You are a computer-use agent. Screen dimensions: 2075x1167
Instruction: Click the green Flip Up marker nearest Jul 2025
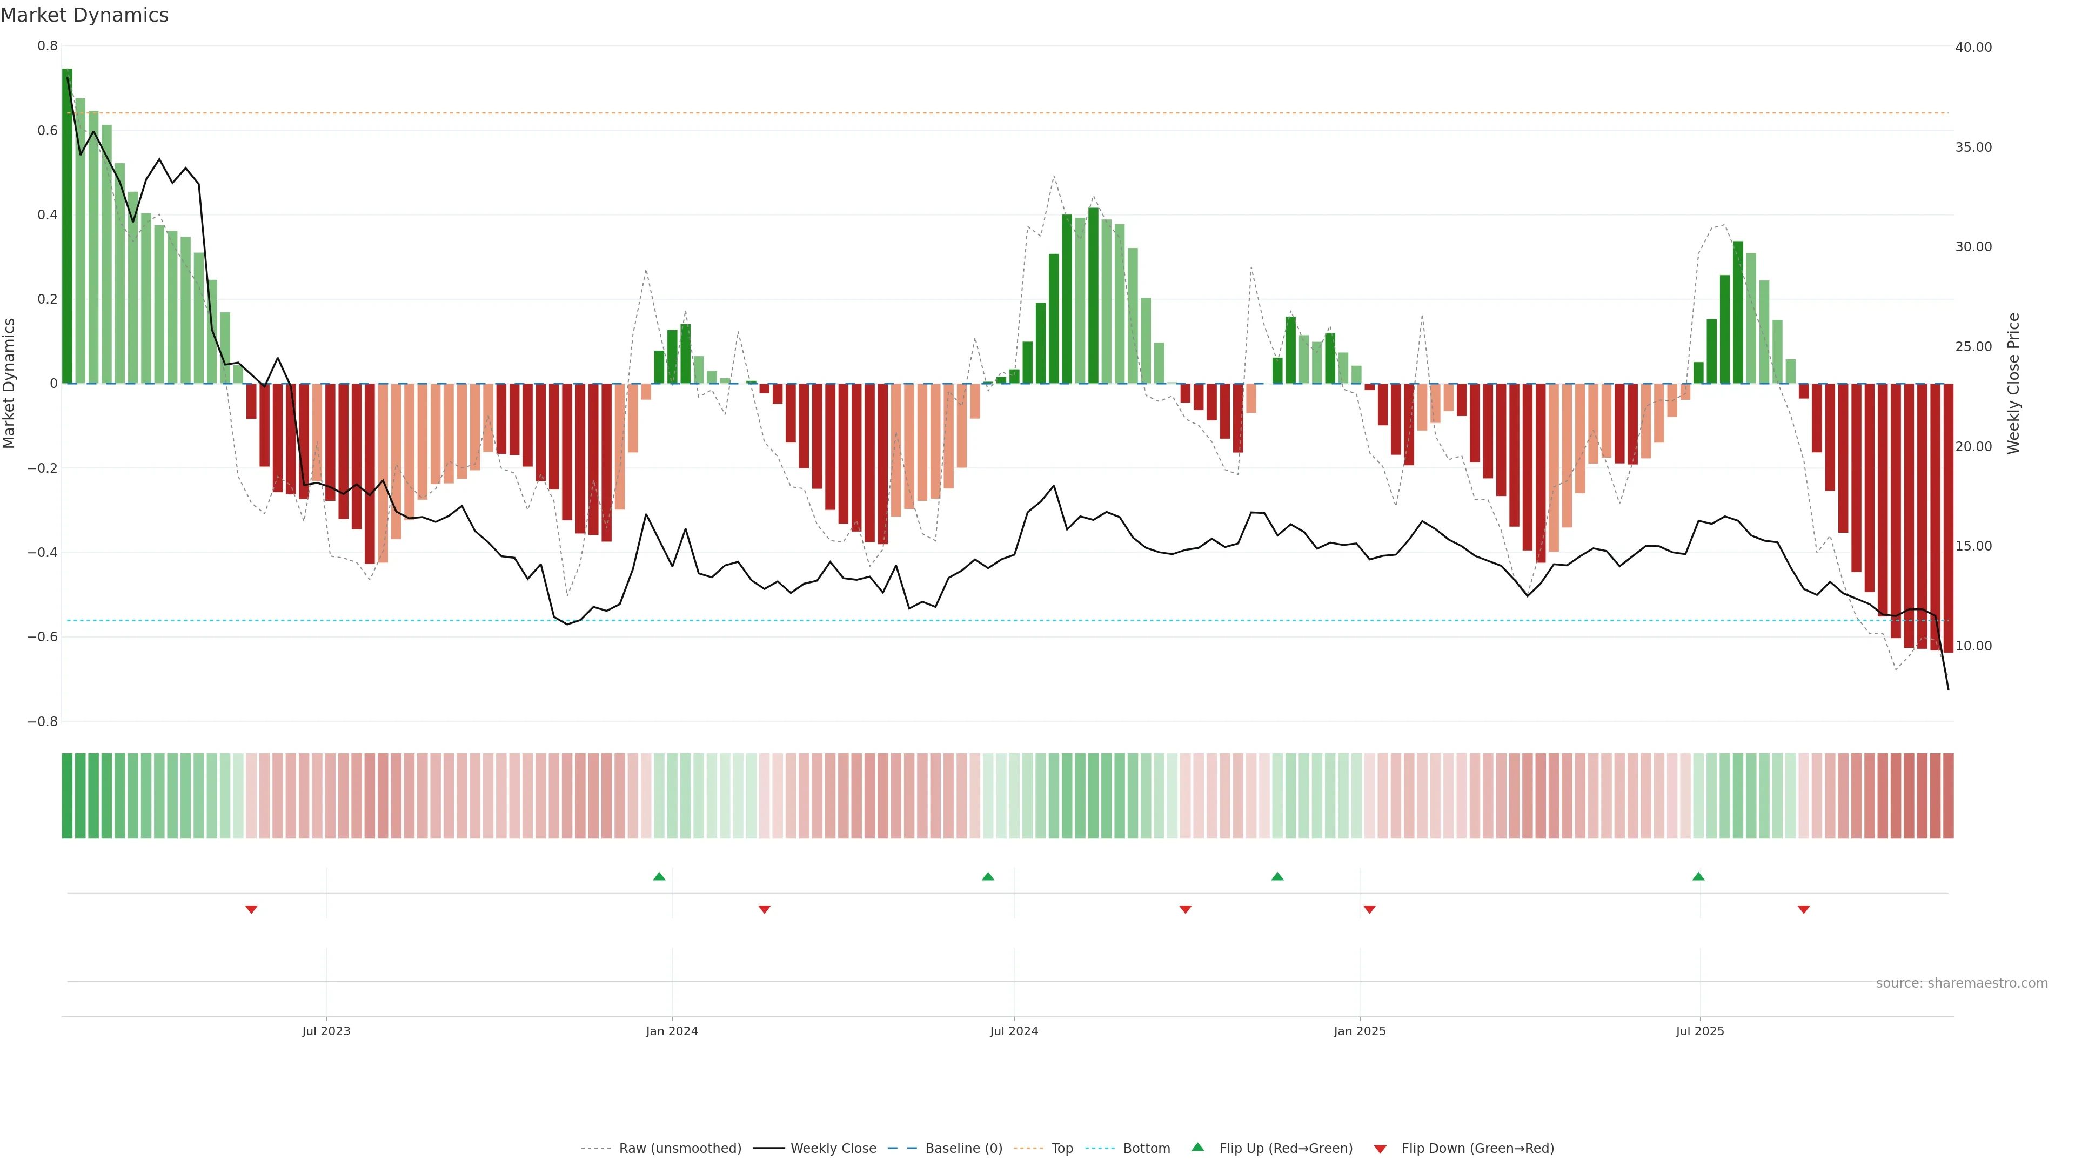tap(1698, 876)
